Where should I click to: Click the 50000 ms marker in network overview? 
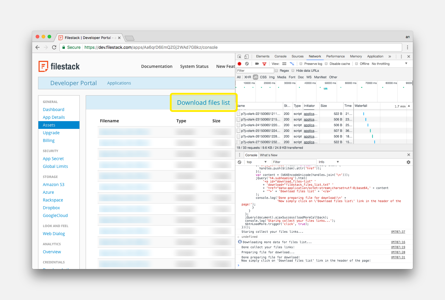click(330, 83)
